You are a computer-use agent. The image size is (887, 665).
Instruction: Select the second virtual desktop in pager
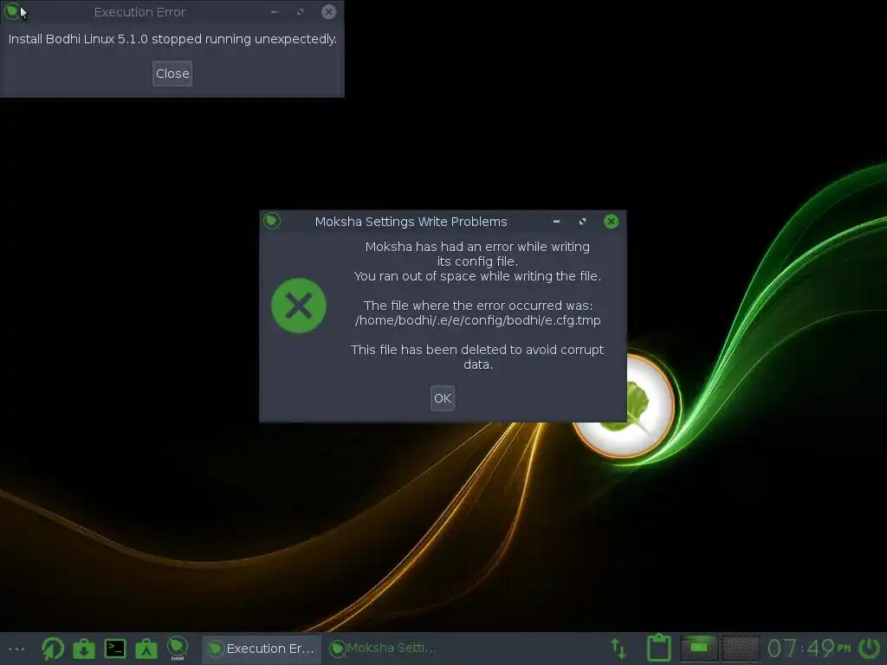click(741, 648)
